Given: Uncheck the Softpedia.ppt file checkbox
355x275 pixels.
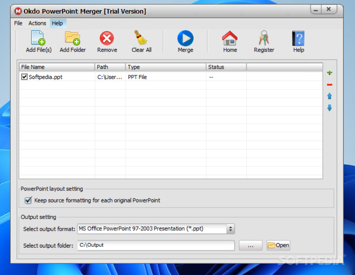Looking at the screenshot, I should (x=24, y=77).
